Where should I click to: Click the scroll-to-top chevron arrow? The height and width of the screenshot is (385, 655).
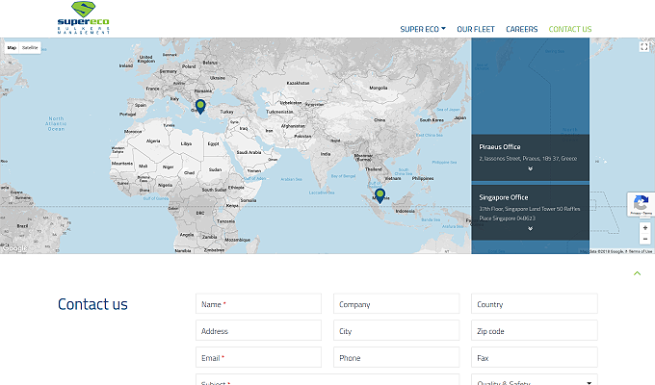637,273
